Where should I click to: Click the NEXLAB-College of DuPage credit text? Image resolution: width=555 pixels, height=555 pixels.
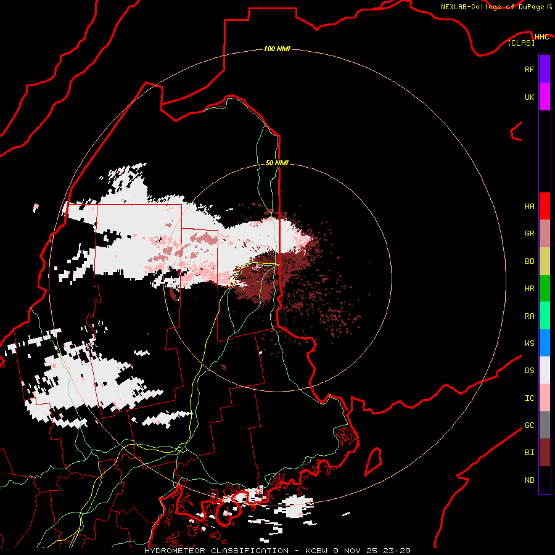coord(492,7)
